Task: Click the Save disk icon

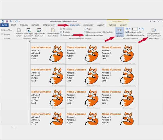Action: (x=7, y=22)
